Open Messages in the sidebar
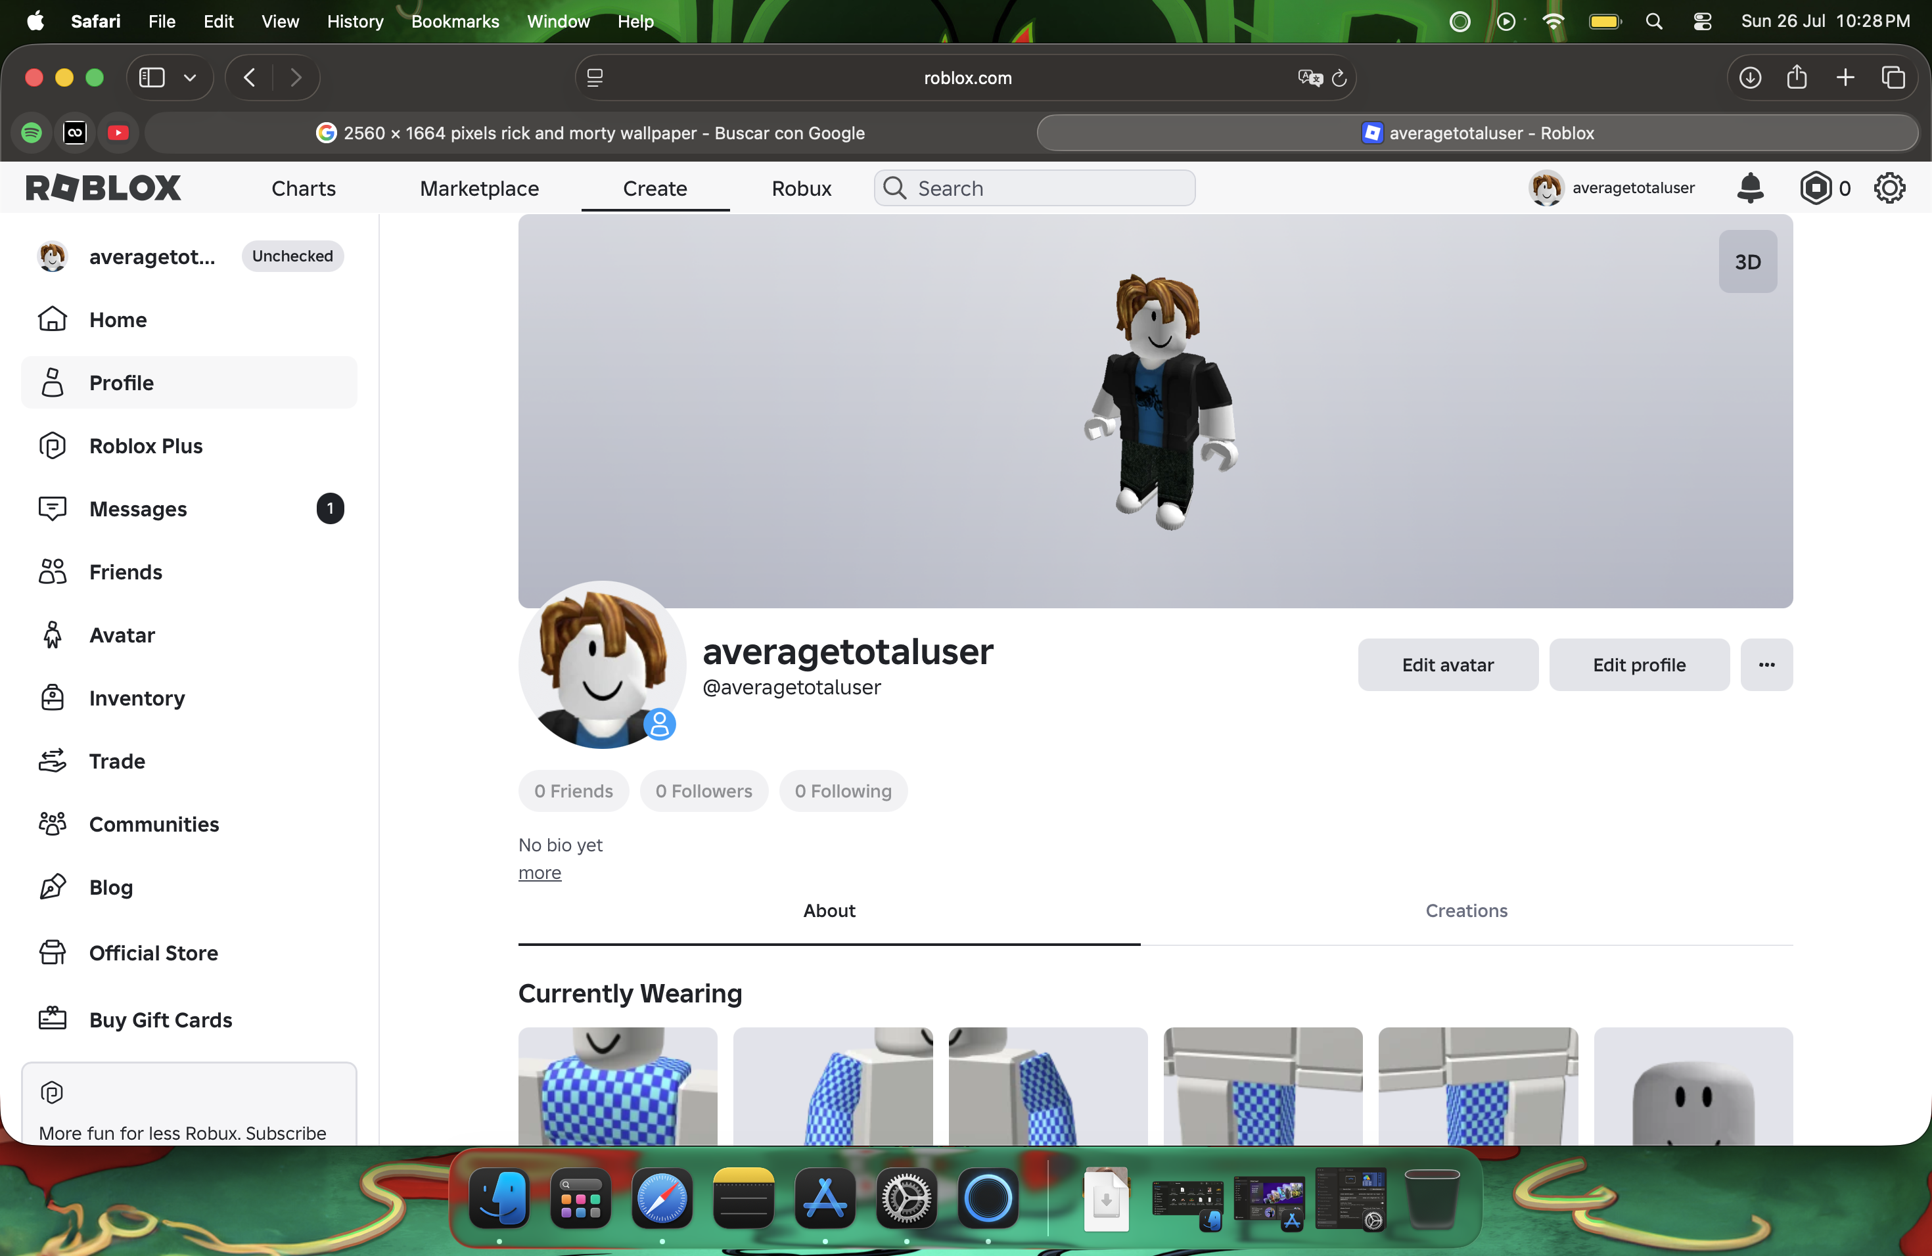The height and width of the screenshot is (1256, 1932). pyautogui.click(x=189, y=508)
